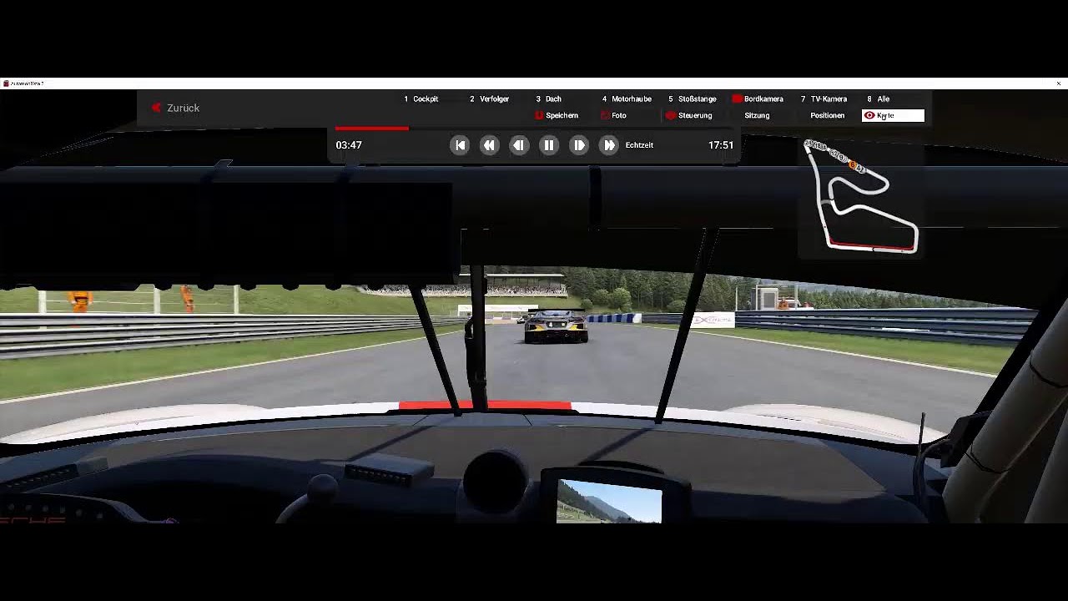The width and height of the screenshot is (1068, 601).
Task: Choose the Stoßstange bumper camera
Action: [x=693, y=98]
